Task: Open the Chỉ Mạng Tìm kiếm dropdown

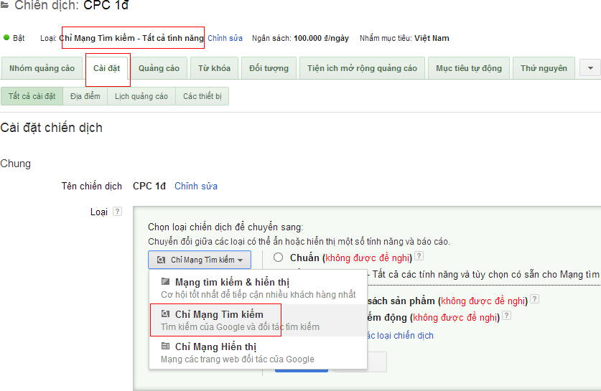Action: [x=200, y=260]
